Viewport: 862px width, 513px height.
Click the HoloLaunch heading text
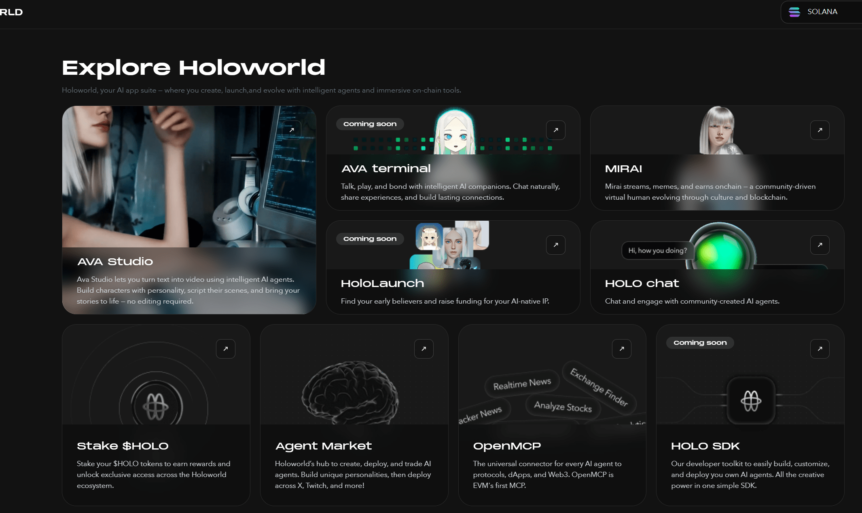click(382, 283)
